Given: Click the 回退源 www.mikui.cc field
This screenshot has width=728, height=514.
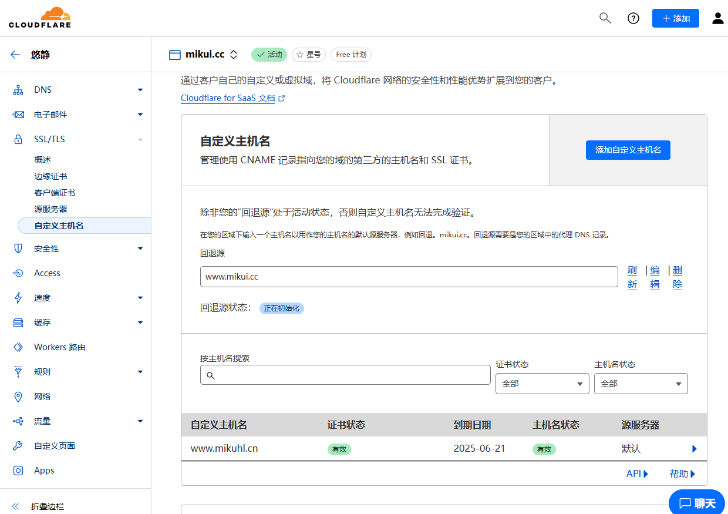Looking at the screenshot, I should pyautogui.click(x=409, y=277).
